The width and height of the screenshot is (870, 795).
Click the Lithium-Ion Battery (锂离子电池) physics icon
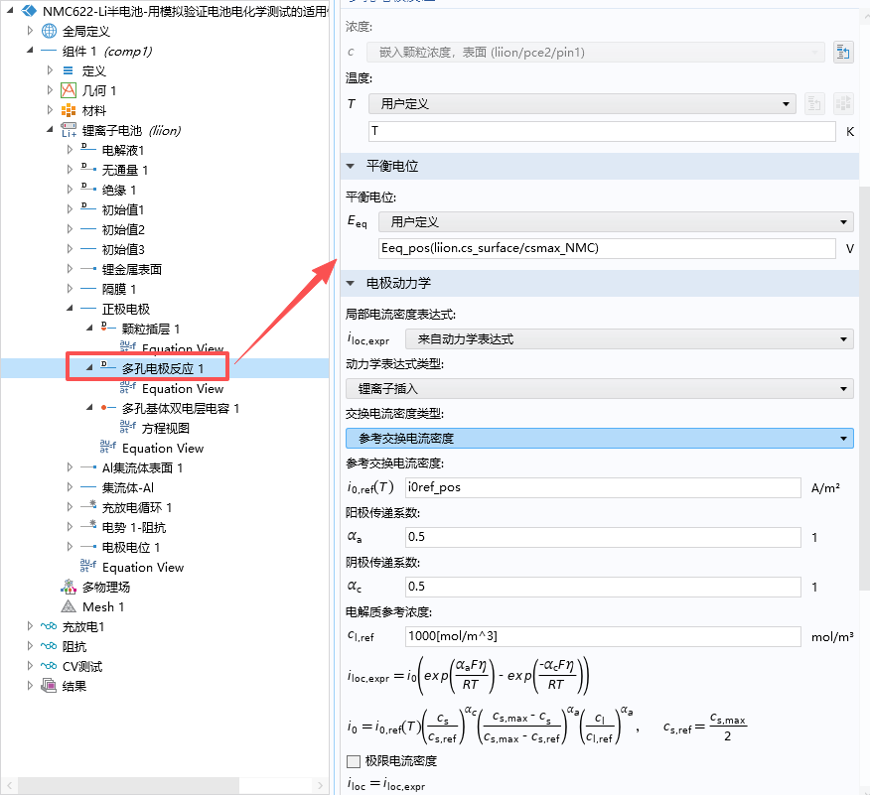(x=69, y=130)
